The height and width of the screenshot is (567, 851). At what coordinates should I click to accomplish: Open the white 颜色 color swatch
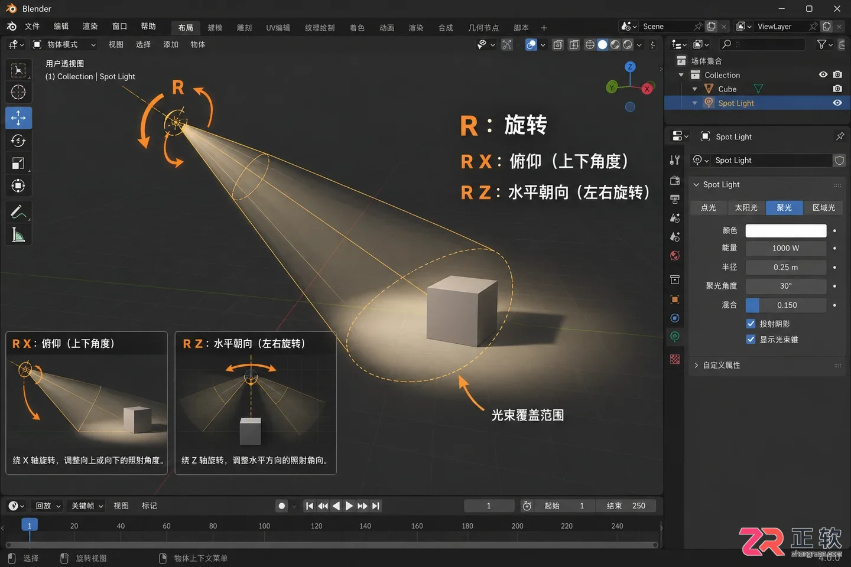coord(785,230)
